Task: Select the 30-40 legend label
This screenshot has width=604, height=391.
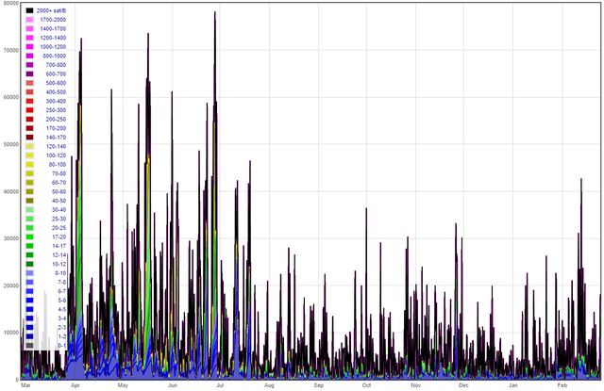Action: pyautogui.click(x=59, y=209)
